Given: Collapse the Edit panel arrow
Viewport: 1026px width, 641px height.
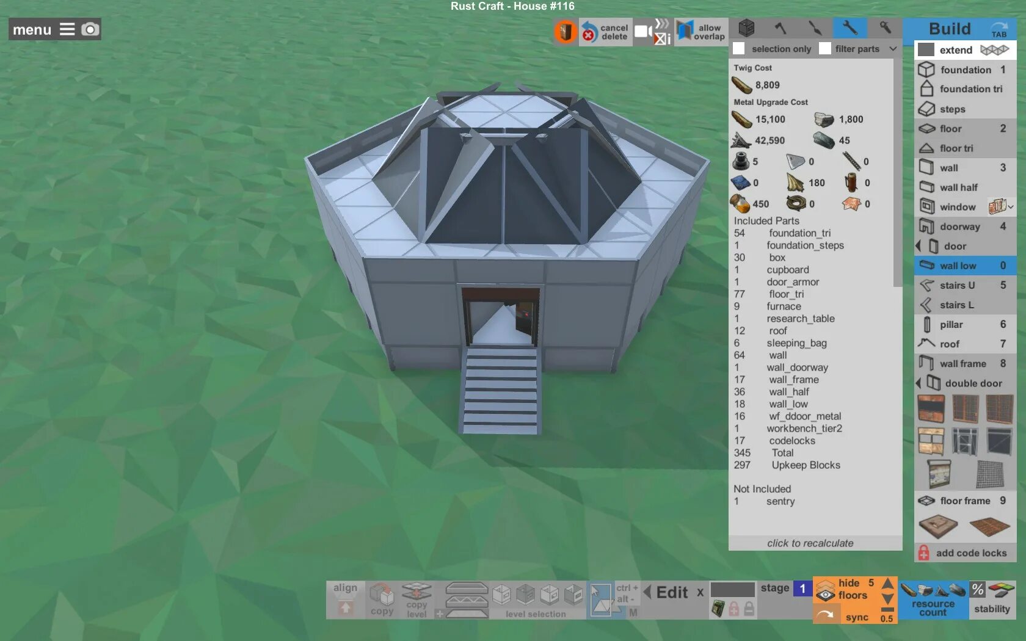Looking at the screenshot, I should coord(647,592).
